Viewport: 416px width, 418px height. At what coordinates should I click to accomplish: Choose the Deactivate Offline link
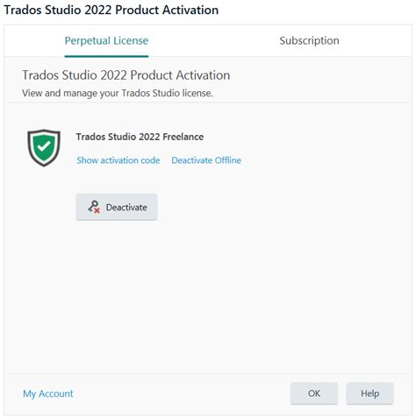coord(206,160)
